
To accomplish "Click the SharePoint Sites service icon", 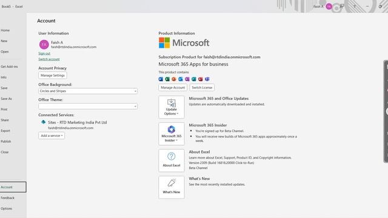I will (44, 122).
